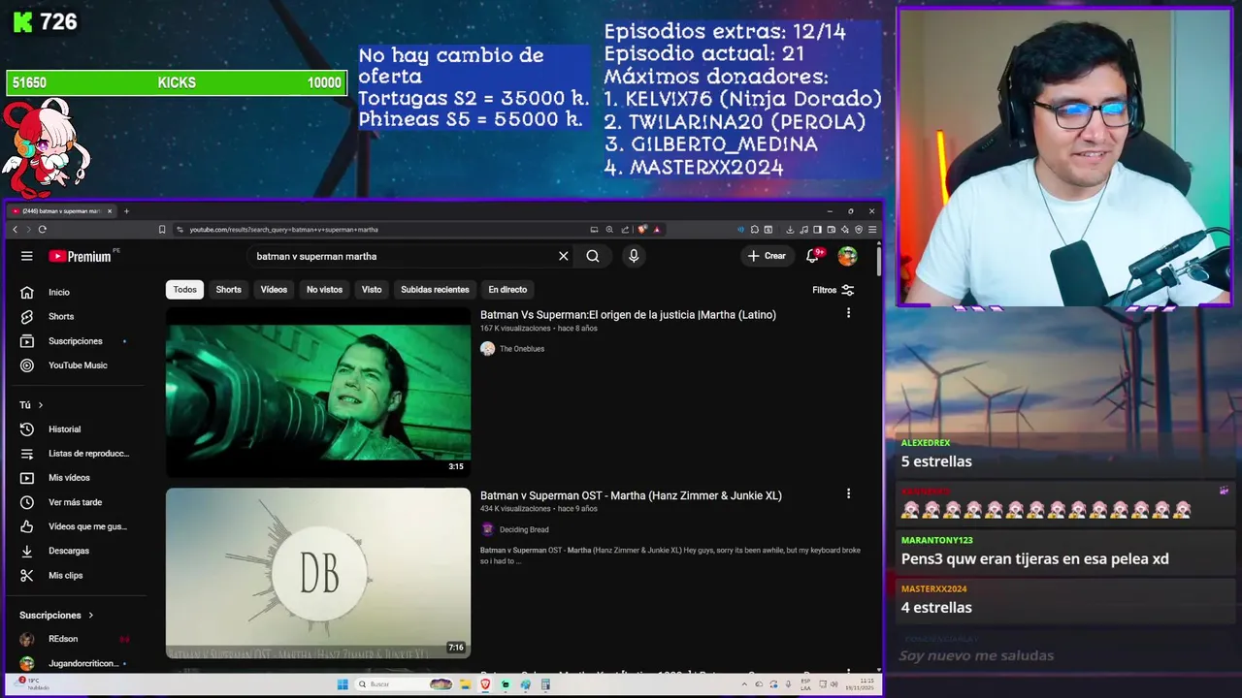Select the Subidas recientes filter chip
Screen dimensions: 1242x698
click(x=435, y=289)
